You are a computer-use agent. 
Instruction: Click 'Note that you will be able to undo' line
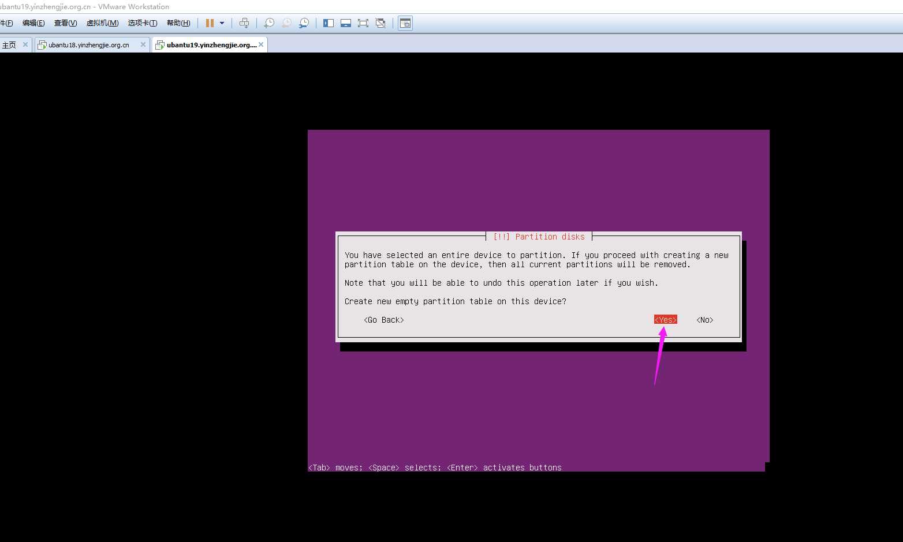tap(501, 283)
